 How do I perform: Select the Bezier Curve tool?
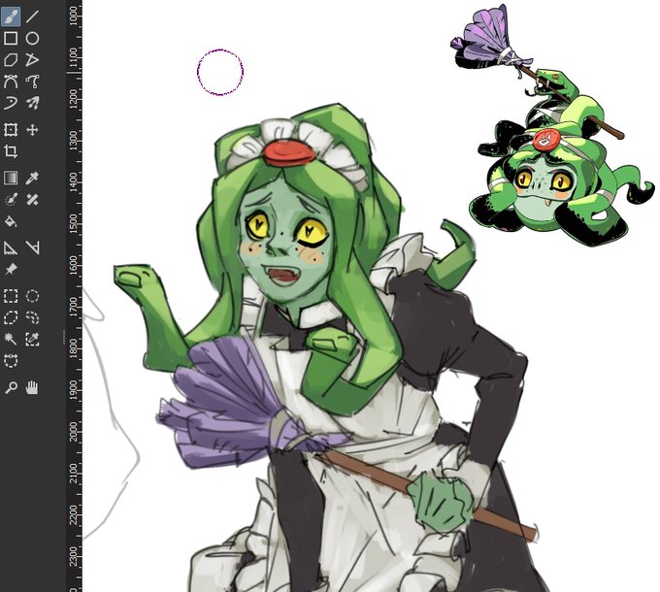(x=11, y=82)
